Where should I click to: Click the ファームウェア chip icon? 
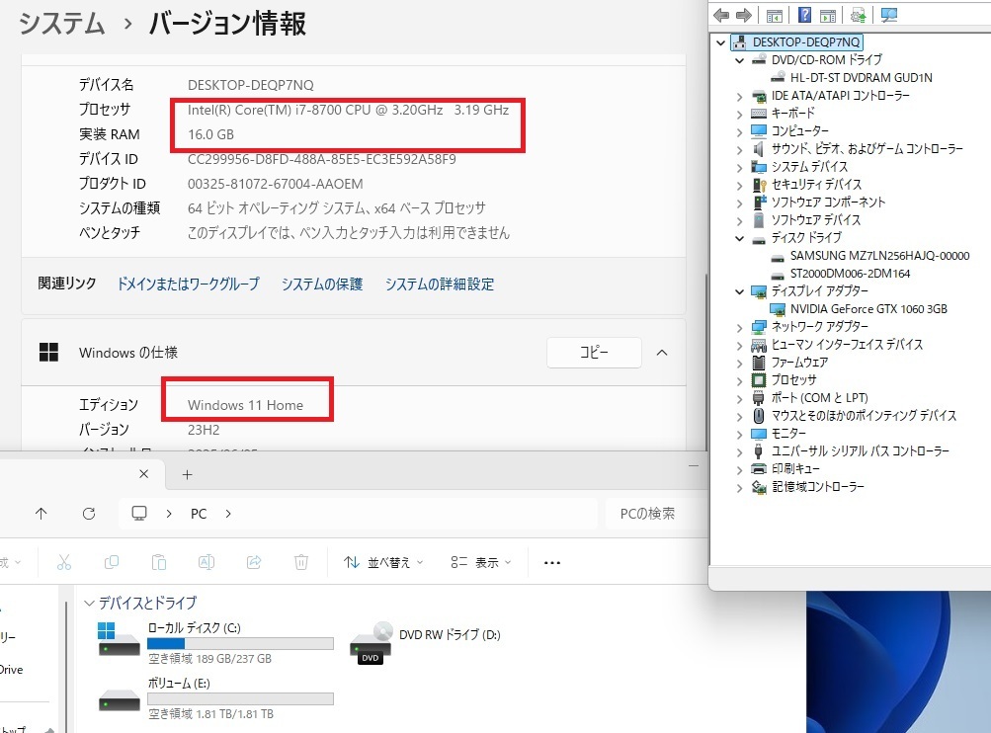[759, 363]
